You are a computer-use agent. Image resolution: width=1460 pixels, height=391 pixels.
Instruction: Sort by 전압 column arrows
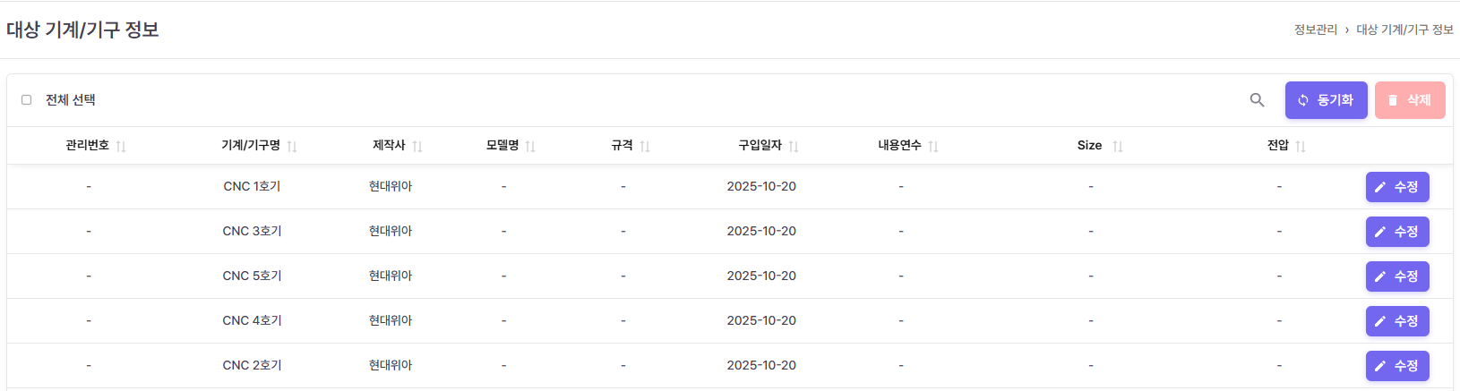(x=1301, y=146)
